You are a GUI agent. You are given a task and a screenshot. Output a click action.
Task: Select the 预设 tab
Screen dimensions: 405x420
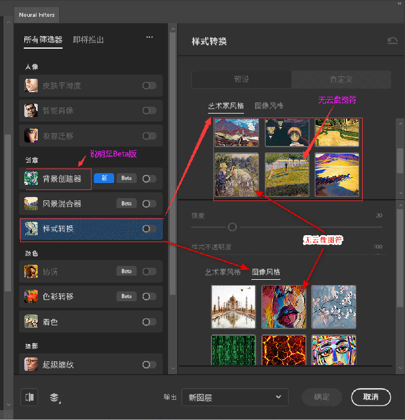[242, 79]
